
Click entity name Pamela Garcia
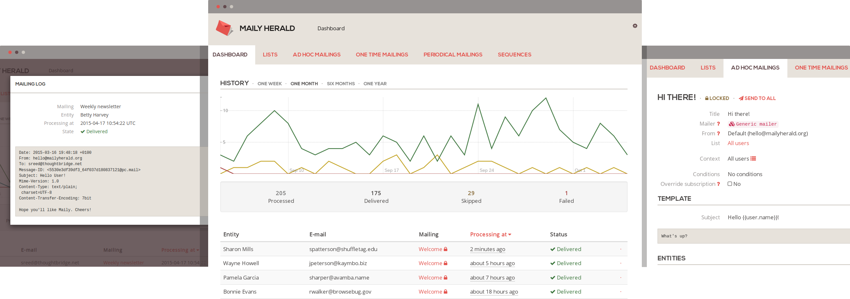coord(241,278)
